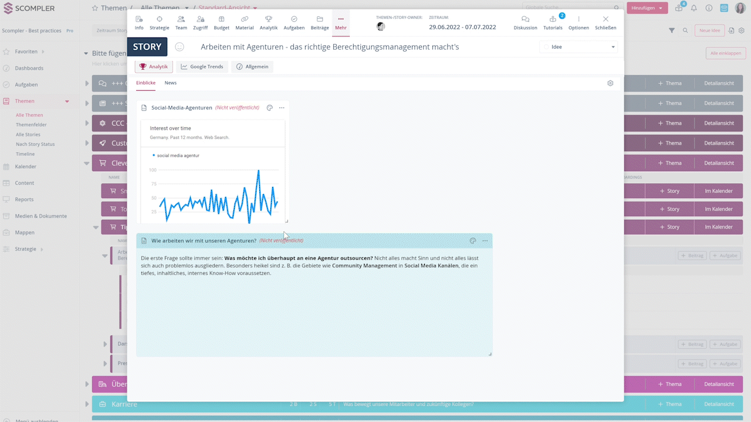This screenshot has height=422, width=751.
Task: Click the smiley rating icon beside STORY
Action: coord(180,47)
